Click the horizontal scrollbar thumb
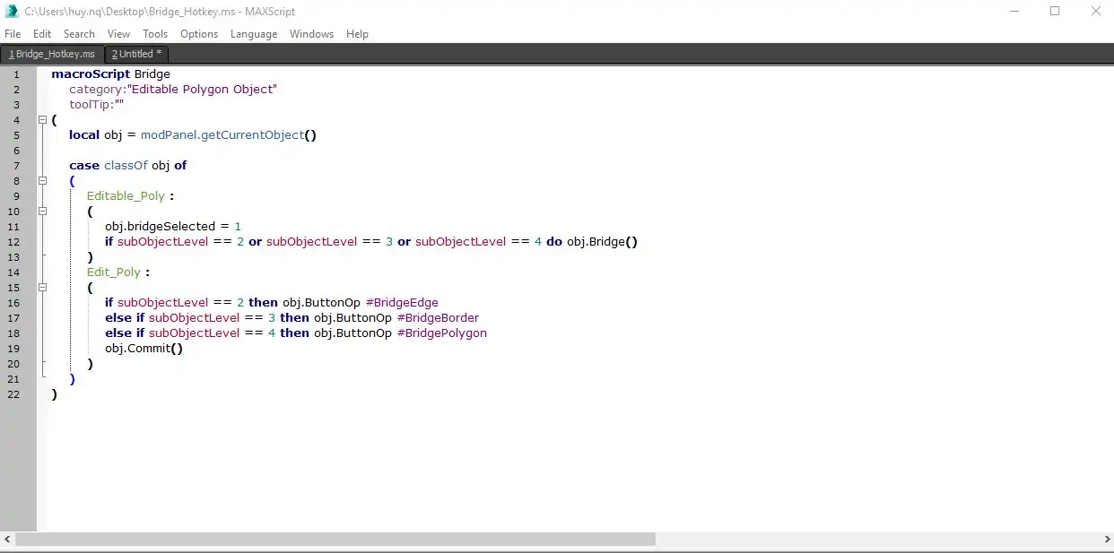The image size is (1114, 553). 335,540
